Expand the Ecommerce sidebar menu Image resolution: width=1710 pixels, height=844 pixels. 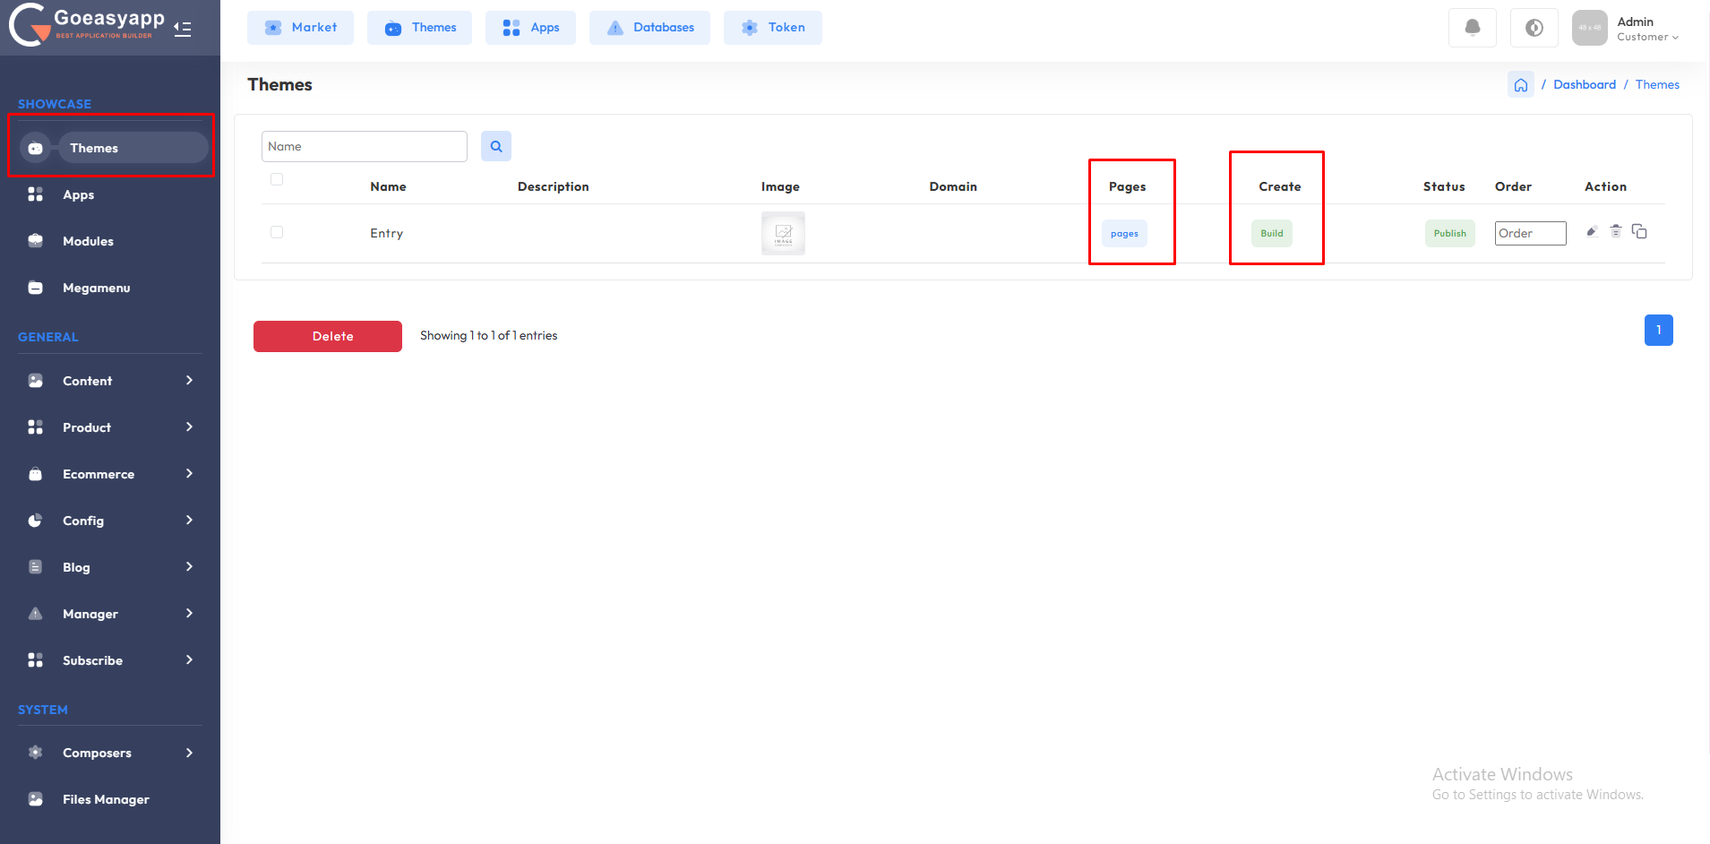(x=109, y=474)
